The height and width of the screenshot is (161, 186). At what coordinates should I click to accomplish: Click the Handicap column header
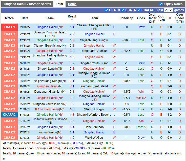point(126,18)
